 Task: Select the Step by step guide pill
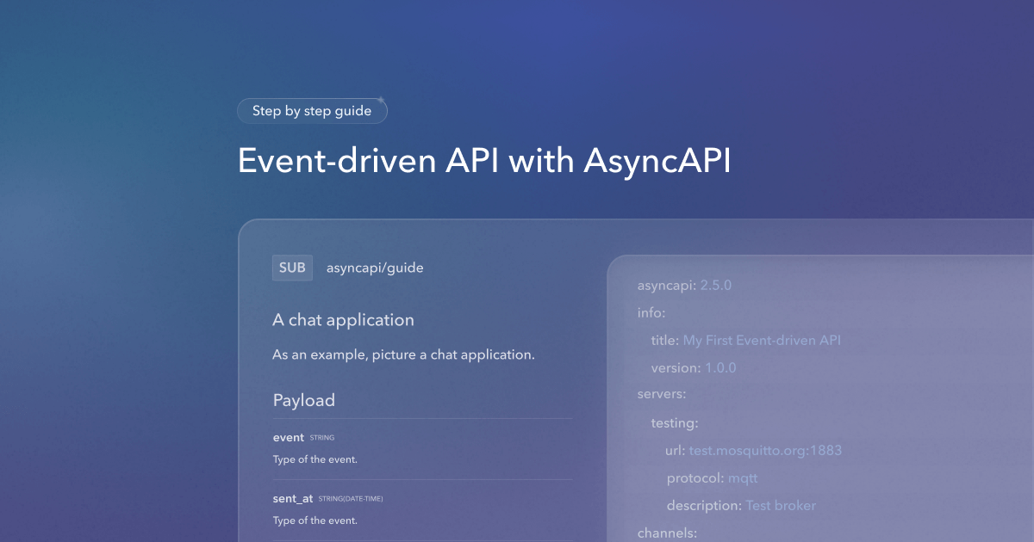tap(312, 110)
